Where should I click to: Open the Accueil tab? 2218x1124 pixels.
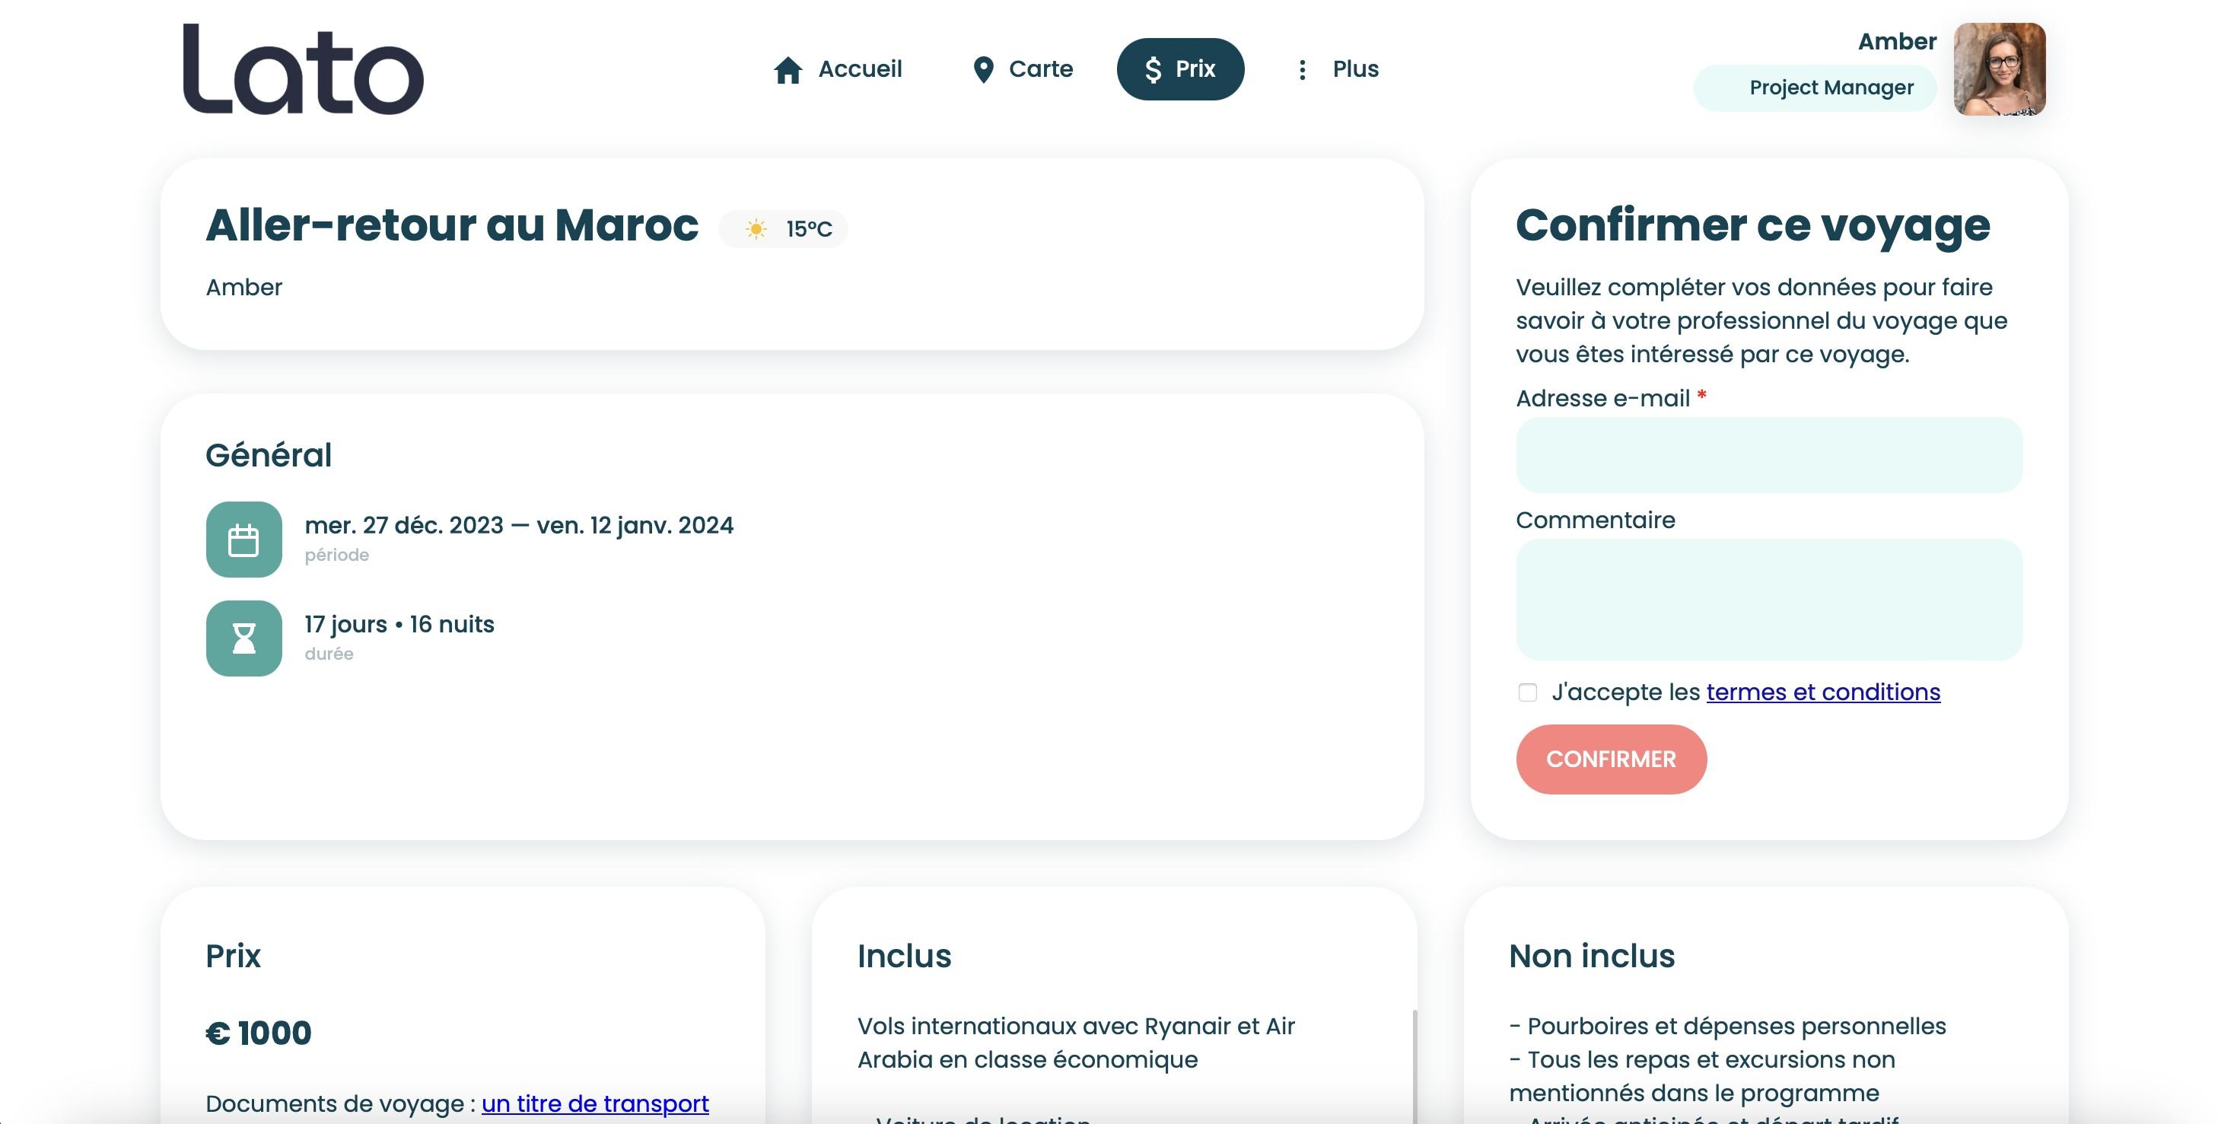[x=859, y=69]
